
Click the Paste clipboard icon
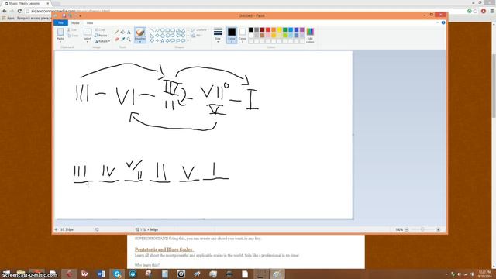click(60, 32)
